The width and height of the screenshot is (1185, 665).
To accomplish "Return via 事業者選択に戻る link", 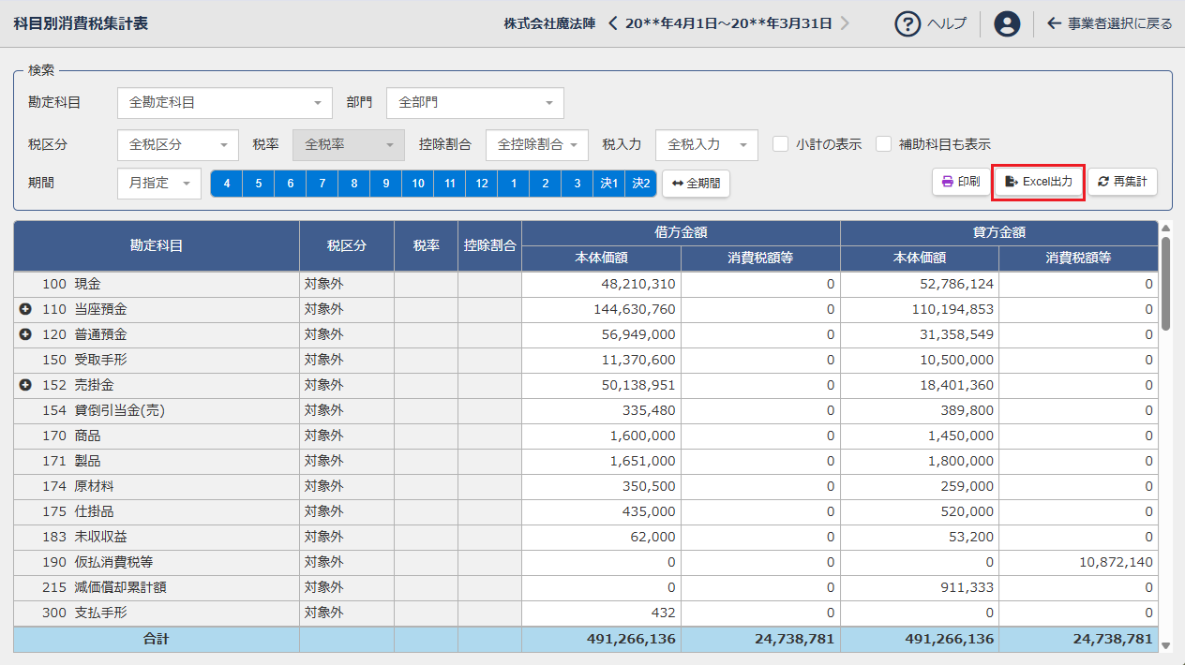I will (1110, 23).
